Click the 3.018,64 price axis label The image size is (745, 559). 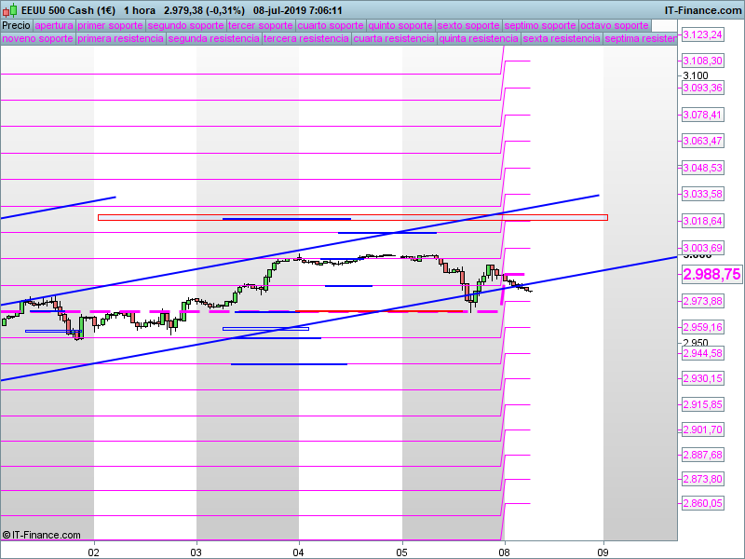(703, 221)
